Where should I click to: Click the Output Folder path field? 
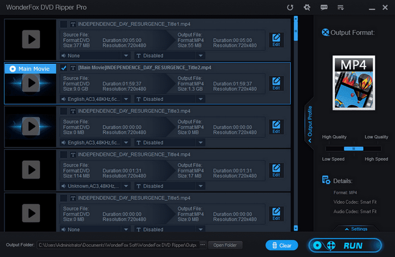tap(118, 245)
